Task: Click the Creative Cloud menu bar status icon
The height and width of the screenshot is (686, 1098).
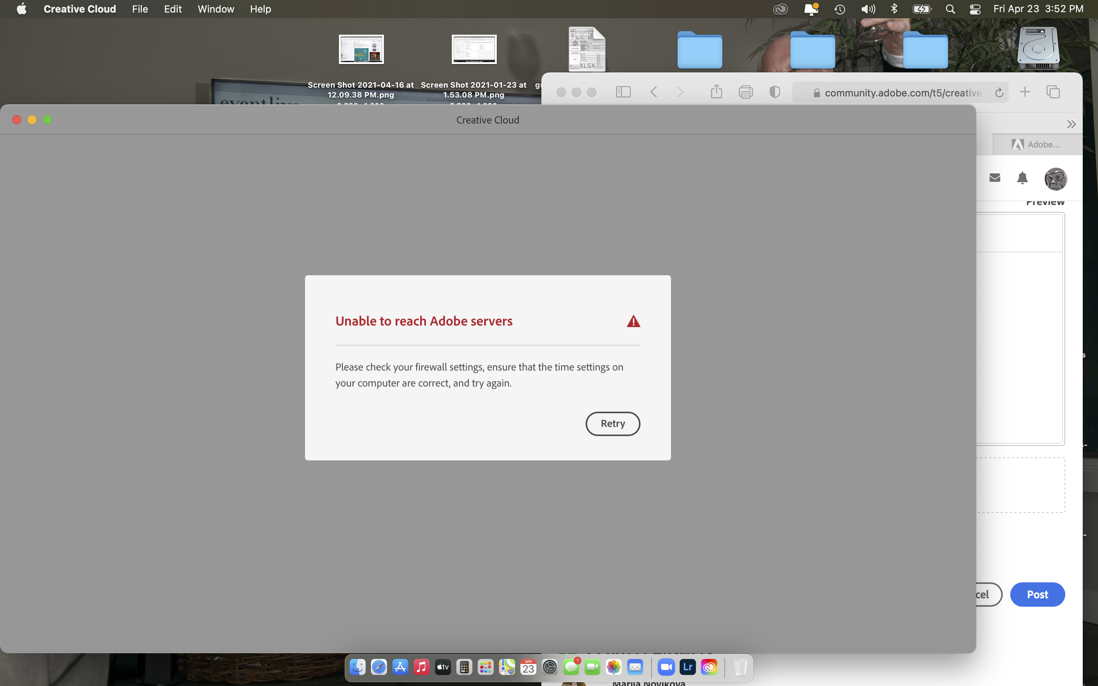Action: click(780, 9)
